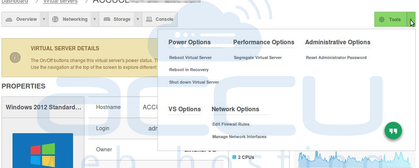Click the disk icon on Storage tab

107,19
